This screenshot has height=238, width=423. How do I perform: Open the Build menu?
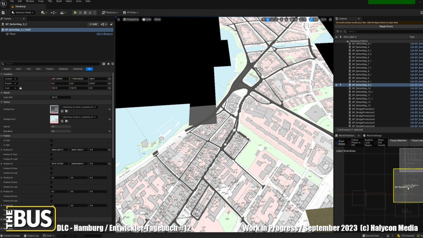coord(59,1)
